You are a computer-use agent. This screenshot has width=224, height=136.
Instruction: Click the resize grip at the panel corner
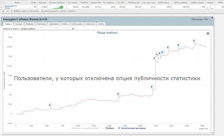click(212, 132)
